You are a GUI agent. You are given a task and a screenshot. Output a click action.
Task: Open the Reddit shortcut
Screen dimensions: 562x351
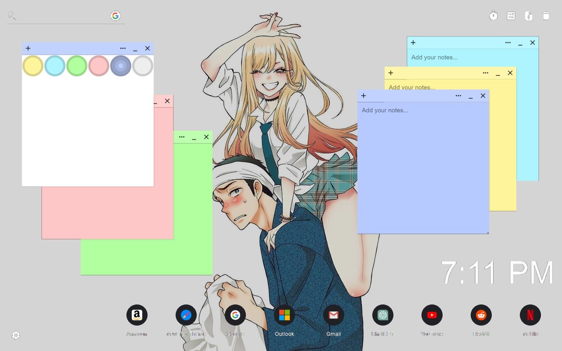point(481,315)
